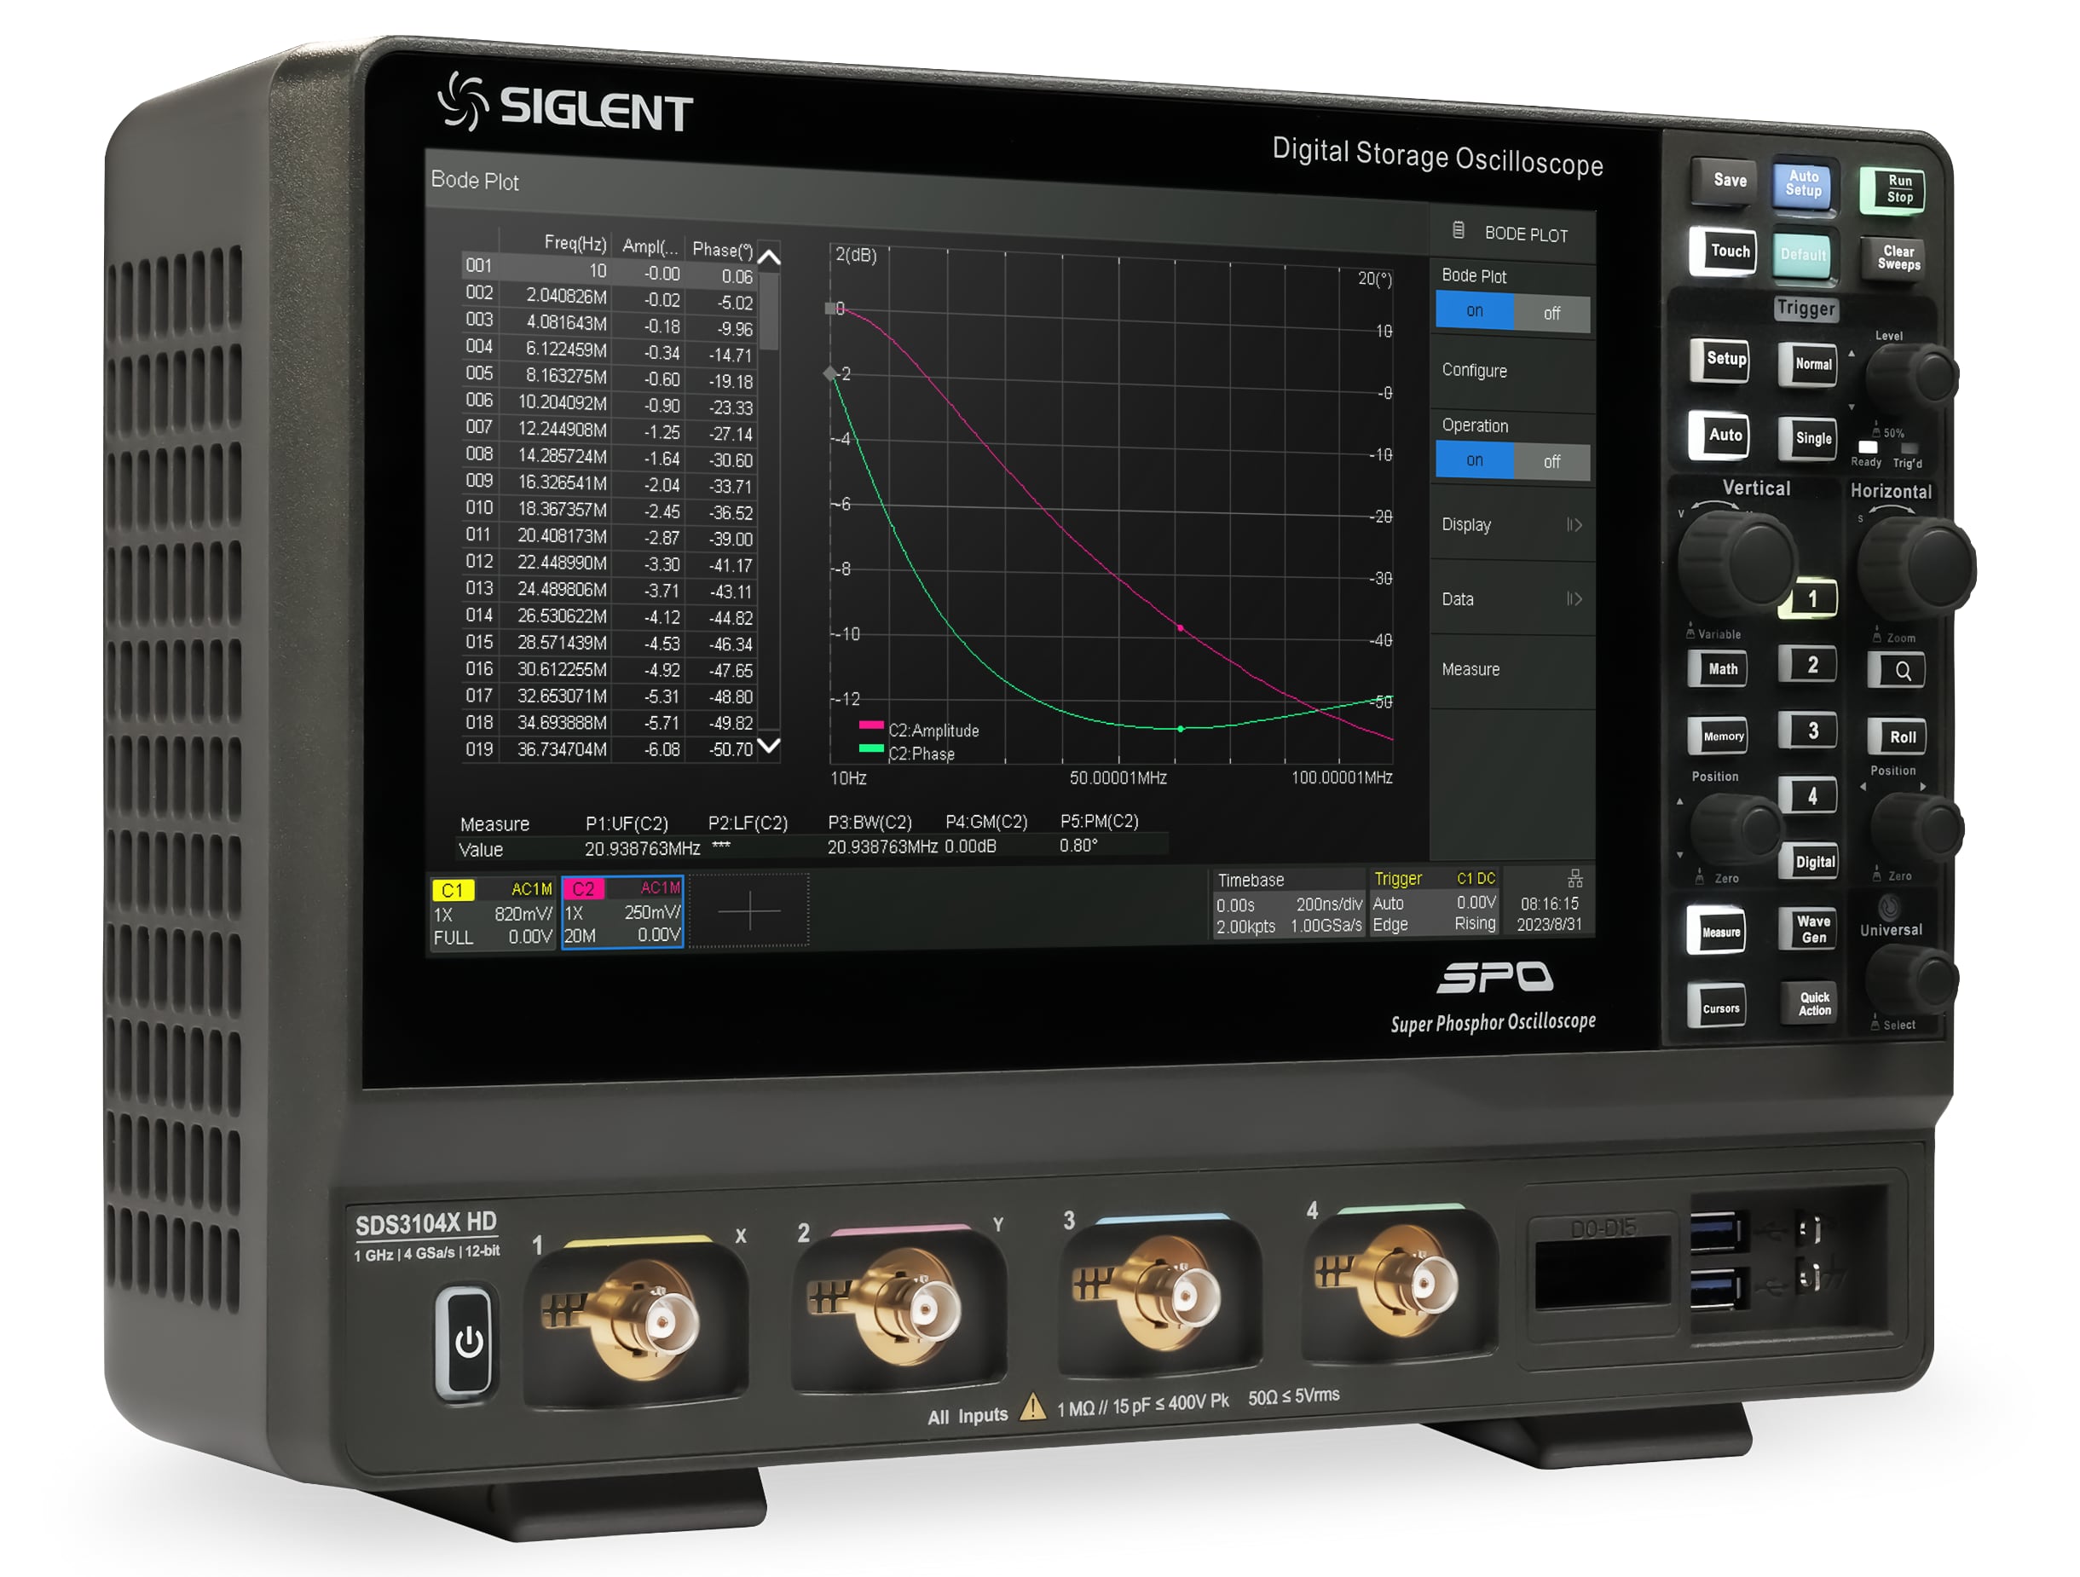Select Normal trigger mode button

click(x=1807, y=364)
